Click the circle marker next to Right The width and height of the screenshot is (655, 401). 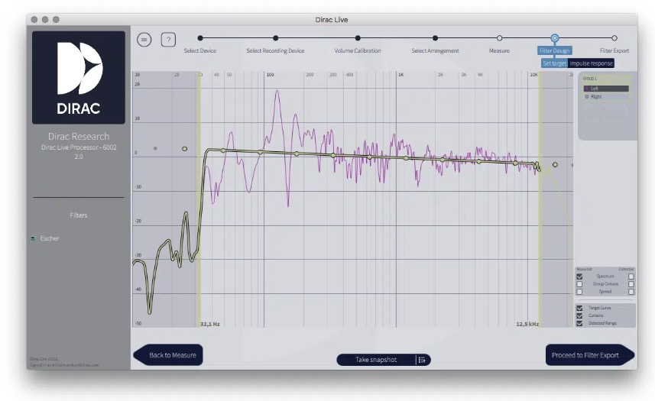[x=586, y=96]
